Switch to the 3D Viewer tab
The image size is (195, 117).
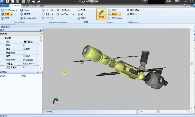coord(15,6)
